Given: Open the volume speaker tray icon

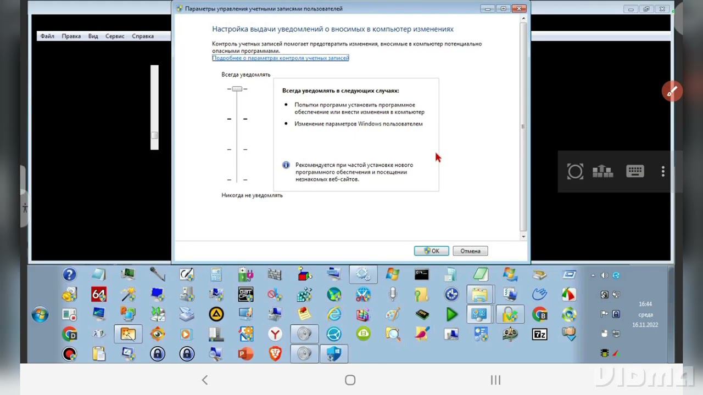Looking at the screenshot, I should 604,275.
